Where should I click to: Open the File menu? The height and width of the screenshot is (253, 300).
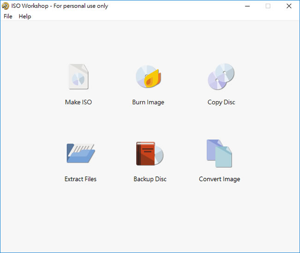(8, 16)
